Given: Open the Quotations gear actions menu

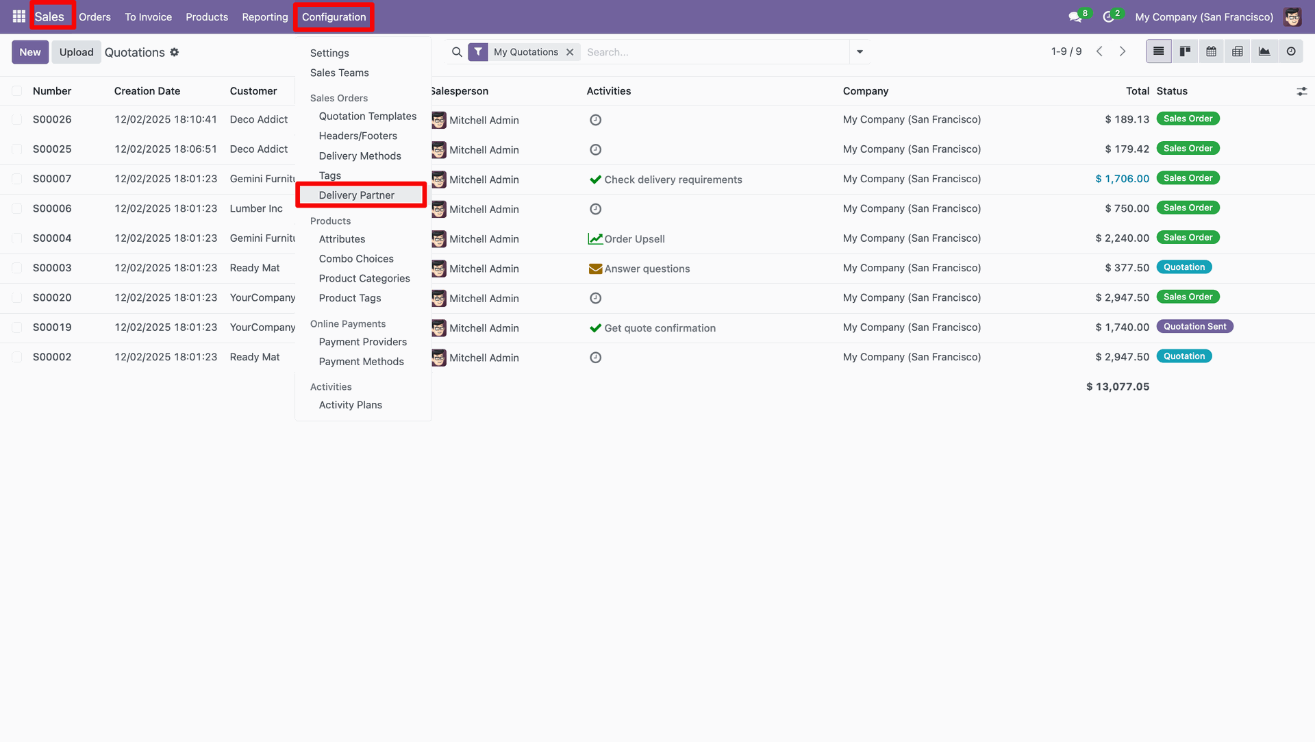Looking at the screenshot, I should click(175, 52).
